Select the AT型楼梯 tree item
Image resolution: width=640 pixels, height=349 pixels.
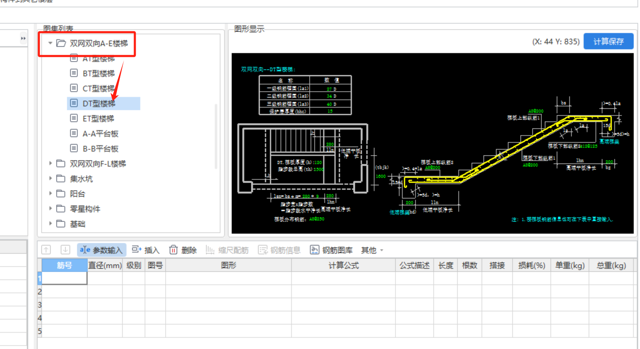pos(99,59)
